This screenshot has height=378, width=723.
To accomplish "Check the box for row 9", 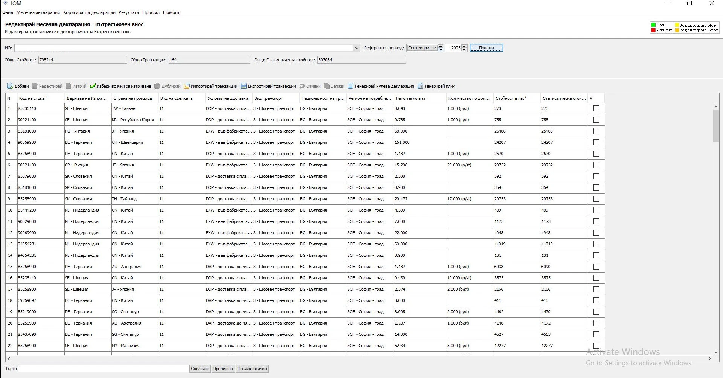I will (x=596, y=199).
